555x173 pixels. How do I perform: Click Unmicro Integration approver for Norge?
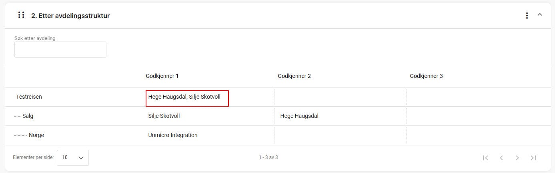pos(173,135)
